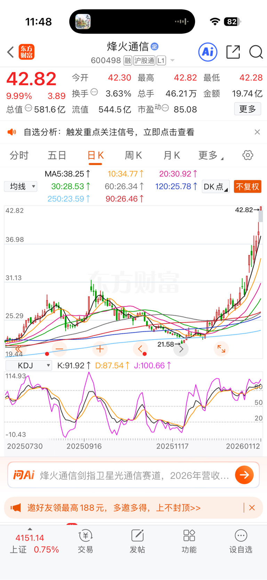
Task: Tap the share export icon
Action: click(233, 52)
